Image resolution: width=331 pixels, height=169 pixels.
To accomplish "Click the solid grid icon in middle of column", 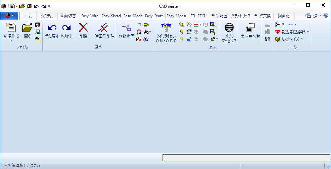I will [267, 32].
